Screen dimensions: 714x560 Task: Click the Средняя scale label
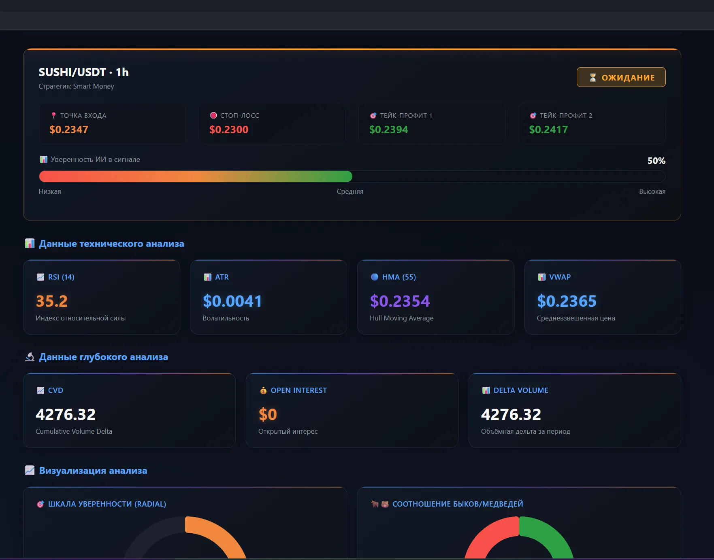350,191
